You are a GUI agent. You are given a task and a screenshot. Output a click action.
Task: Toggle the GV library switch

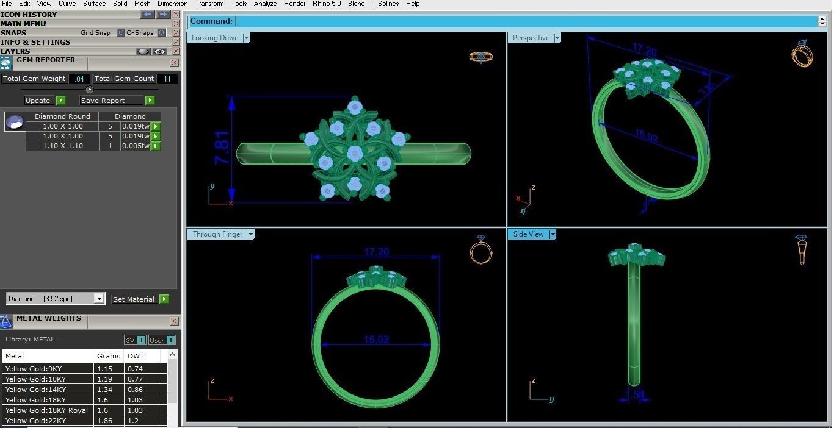[x=141, y=340]
